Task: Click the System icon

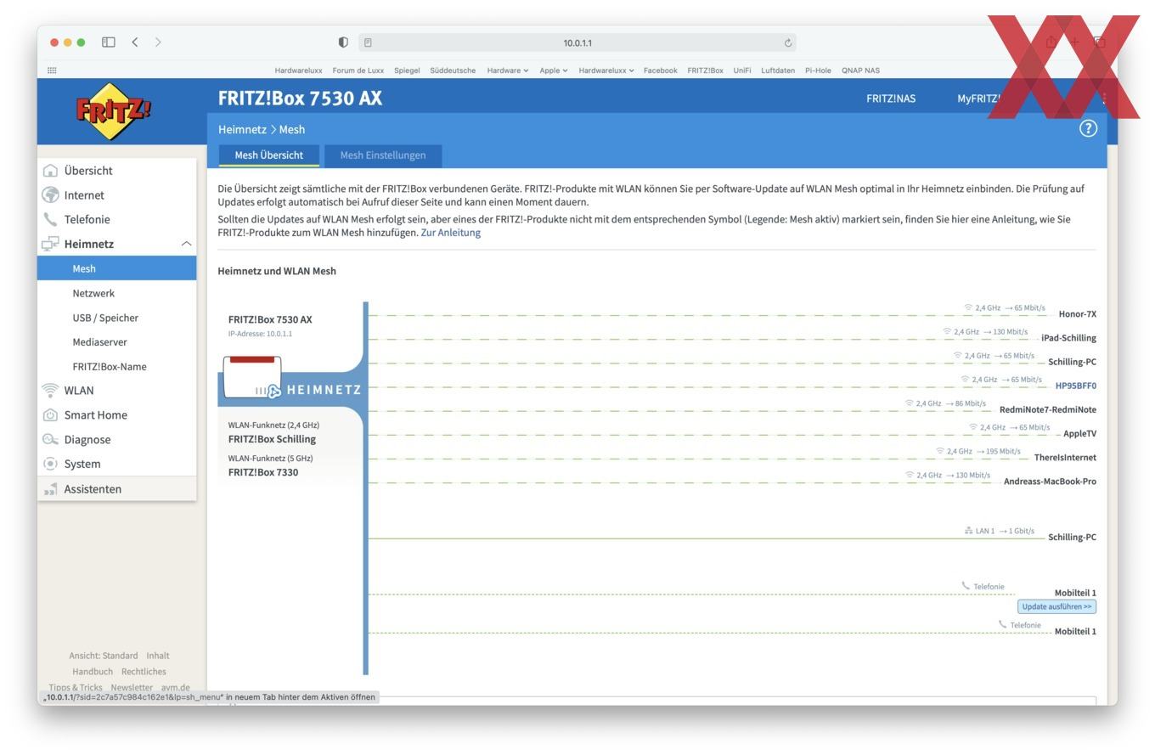Action: coord(50,464)
